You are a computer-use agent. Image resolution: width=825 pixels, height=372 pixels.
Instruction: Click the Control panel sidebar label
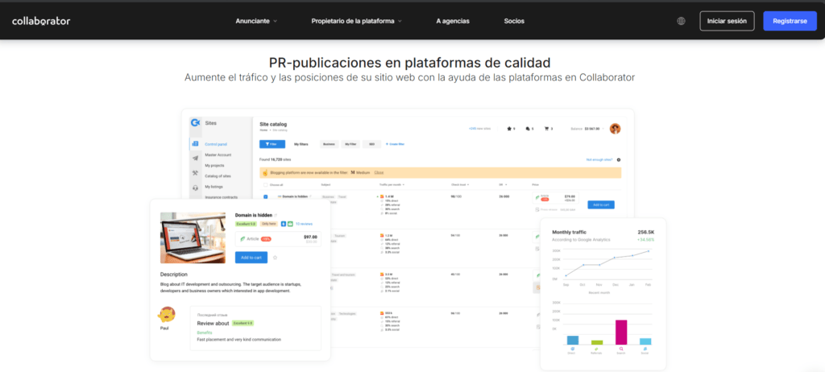[x=216, y=144]
